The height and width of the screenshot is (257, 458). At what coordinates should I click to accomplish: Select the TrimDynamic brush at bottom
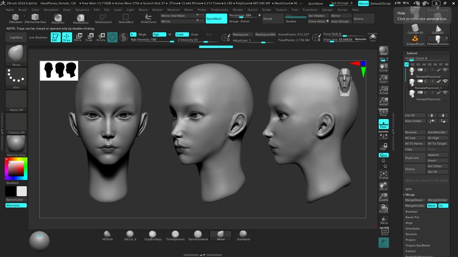tap(175, 236)
